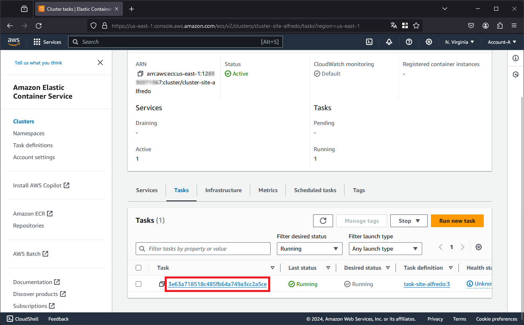This screenshot has height=325, width=524.
Task: Open Cookie preferences in the footer
Action: coord(497,319)
